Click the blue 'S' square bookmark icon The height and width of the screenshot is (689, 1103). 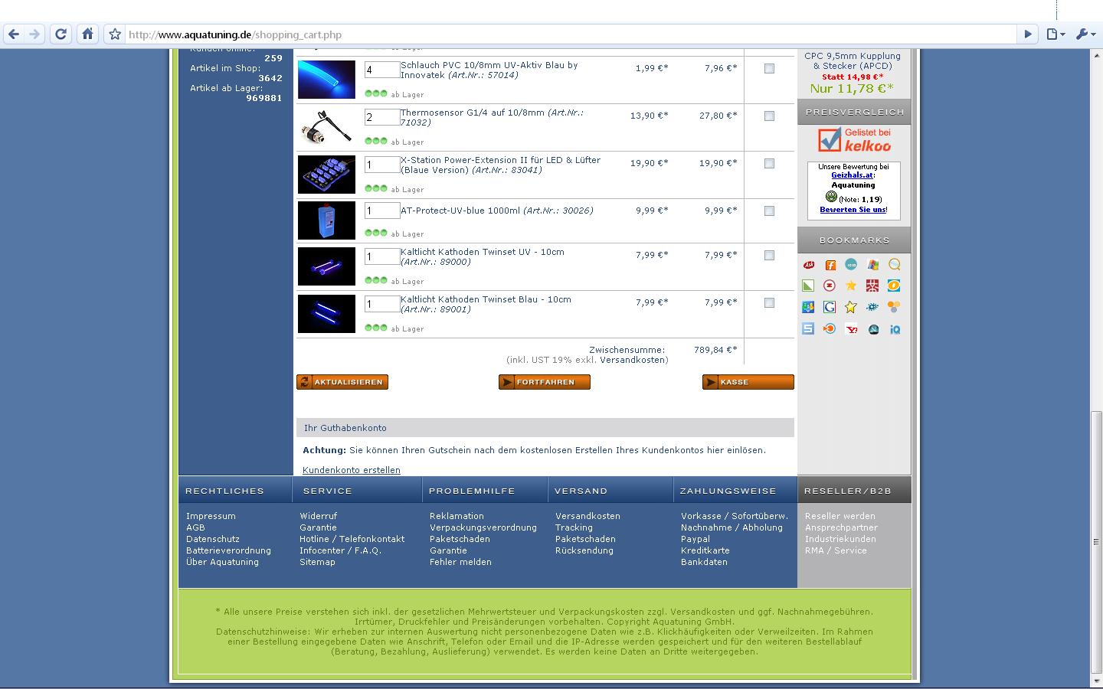(x=808, y=328)
